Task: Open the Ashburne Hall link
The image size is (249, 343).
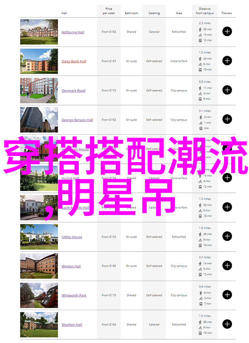Action: (x=73, y=32)
